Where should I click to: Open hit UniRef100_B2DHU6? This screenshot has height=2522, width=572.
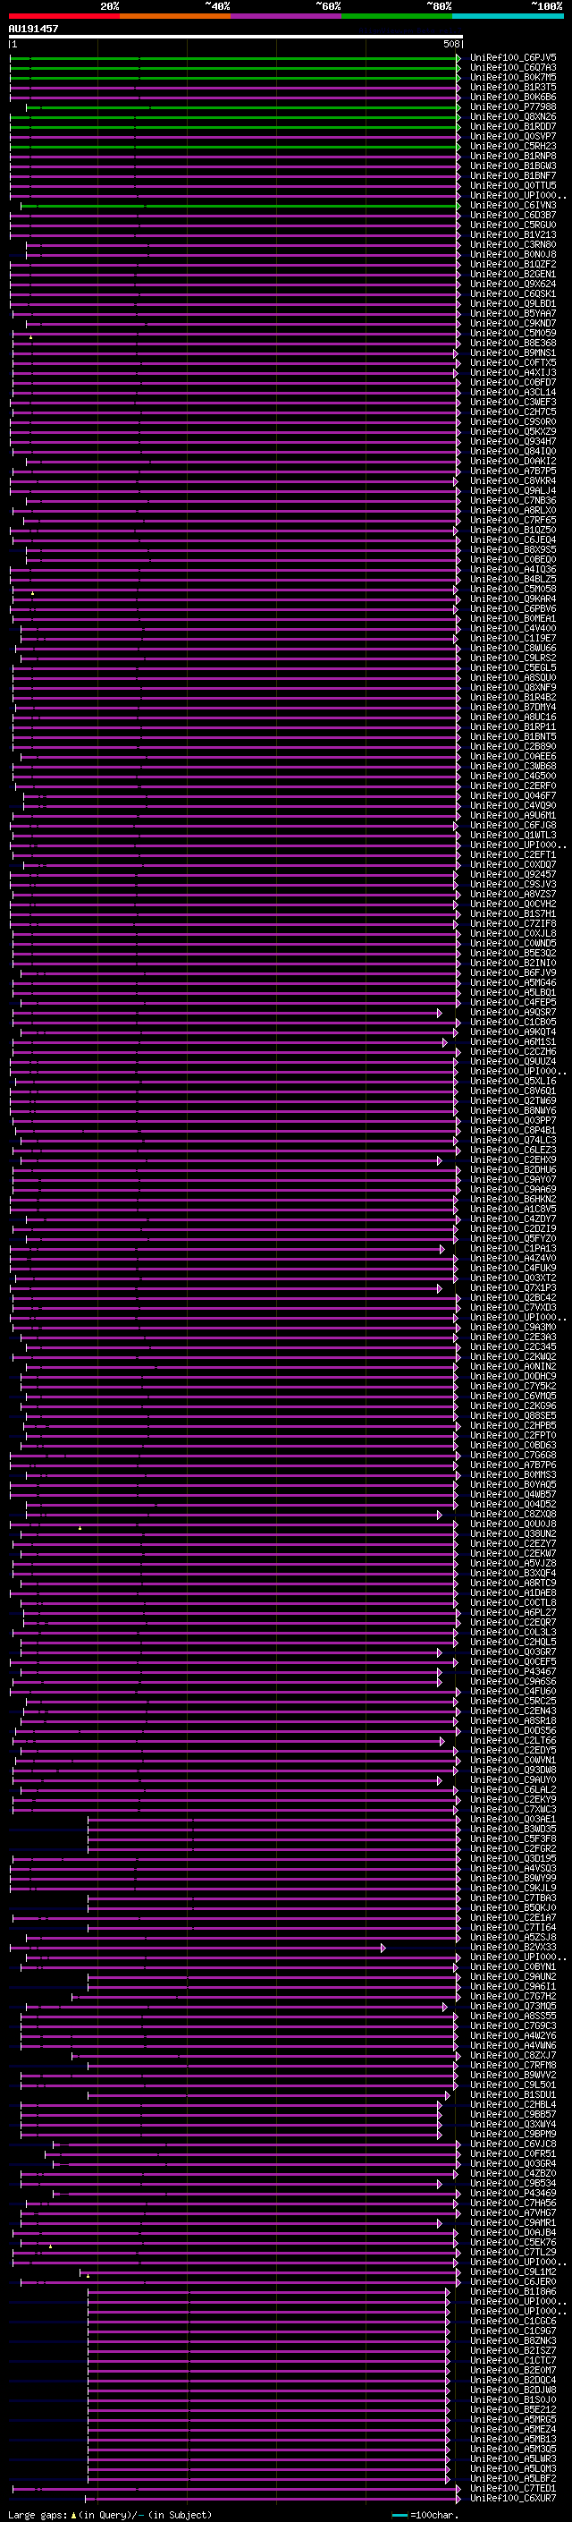click(513, 1170)
